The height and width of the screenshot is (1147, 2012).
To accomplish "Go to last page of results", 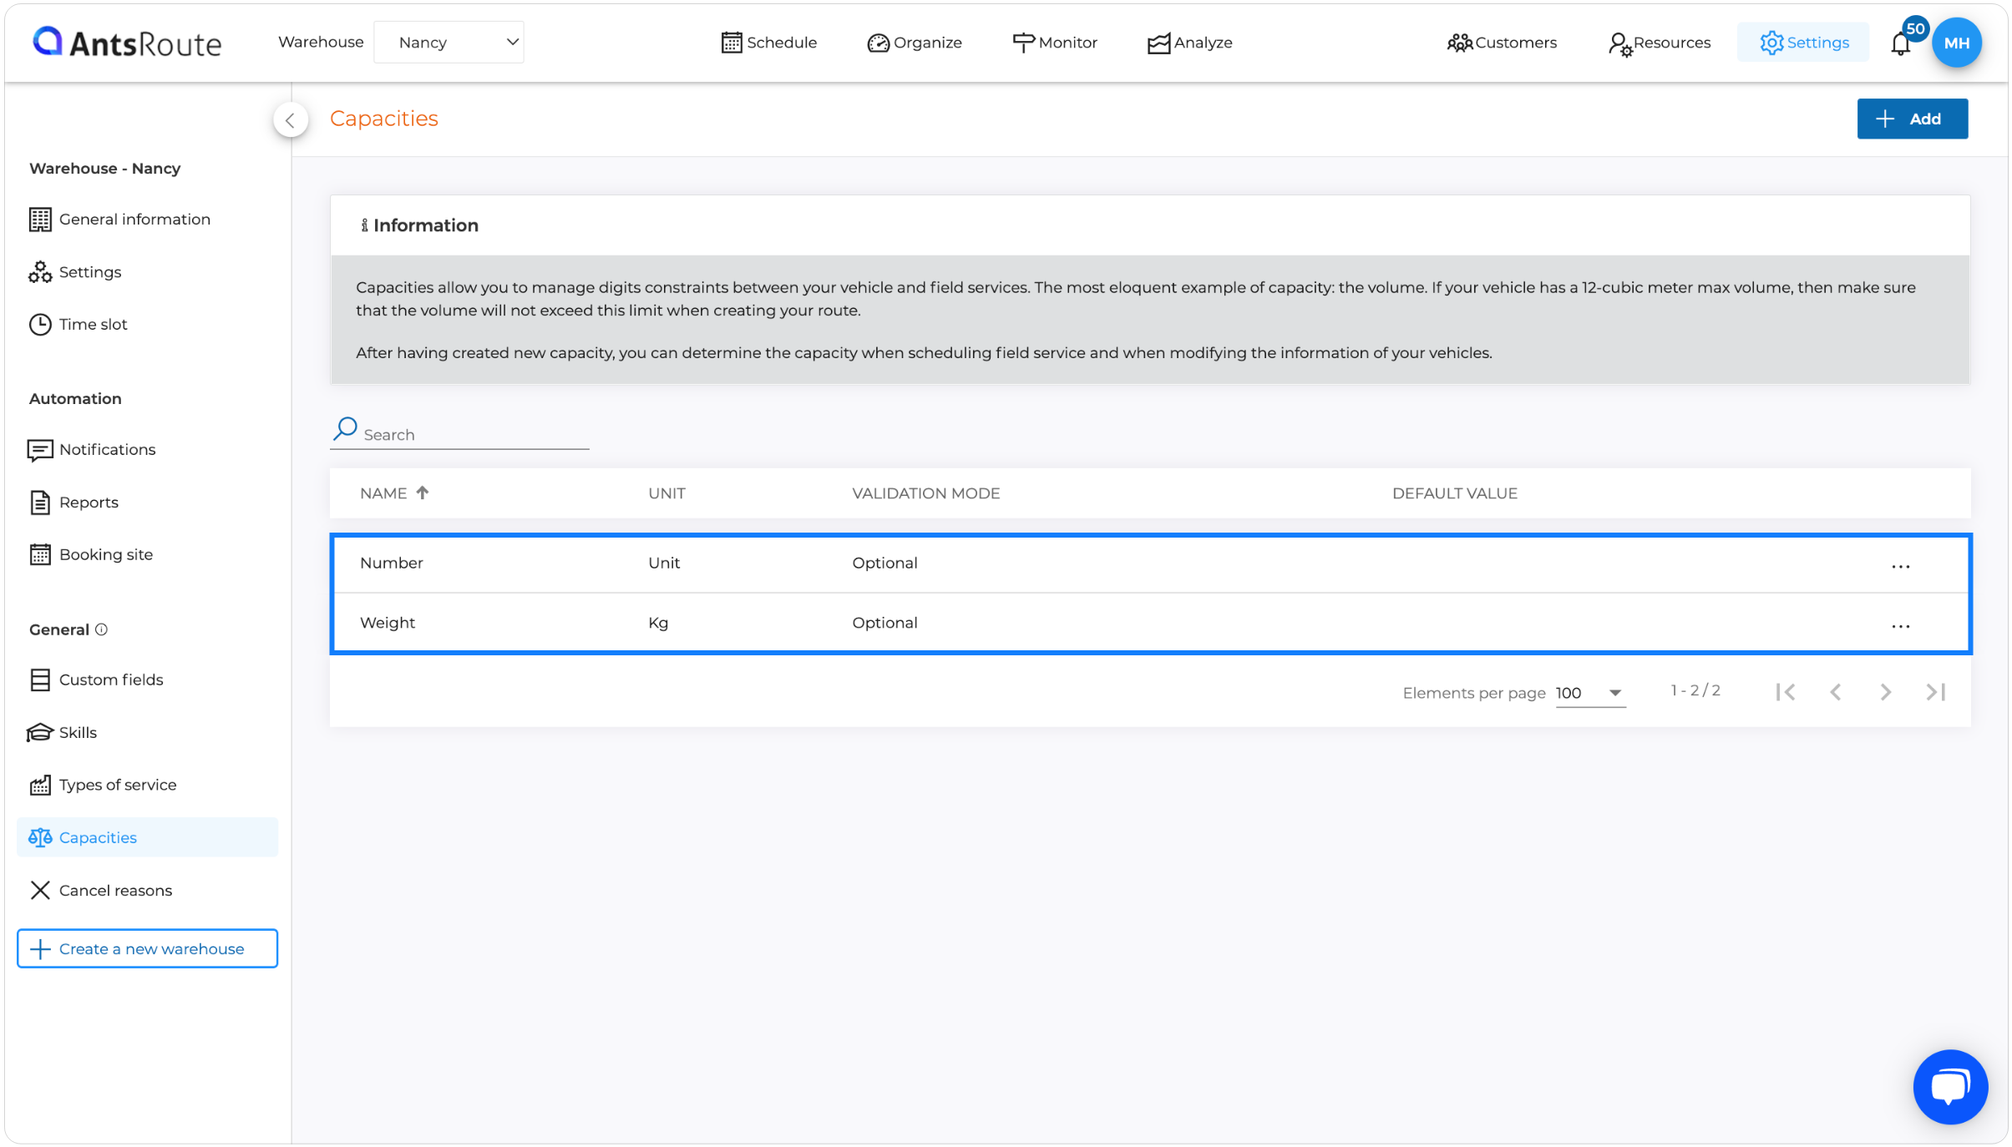I will tap(1936, 692).
